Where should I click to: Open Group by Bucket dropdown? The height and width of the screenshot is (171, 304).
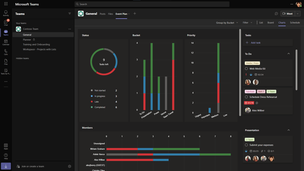[x=227, y=23]
